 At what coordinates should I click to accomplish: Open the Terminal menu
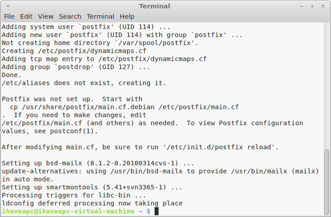tap(101, 16)
